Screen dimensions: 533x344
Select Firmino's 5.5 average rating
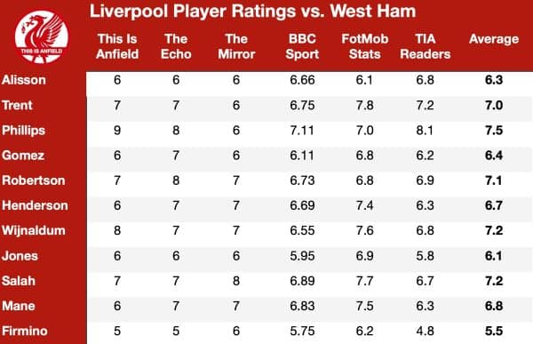[494, 331]
